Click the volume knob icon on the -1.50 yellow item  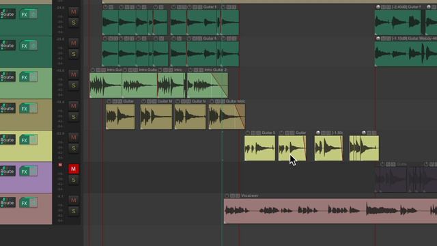[x=318, y=133]
